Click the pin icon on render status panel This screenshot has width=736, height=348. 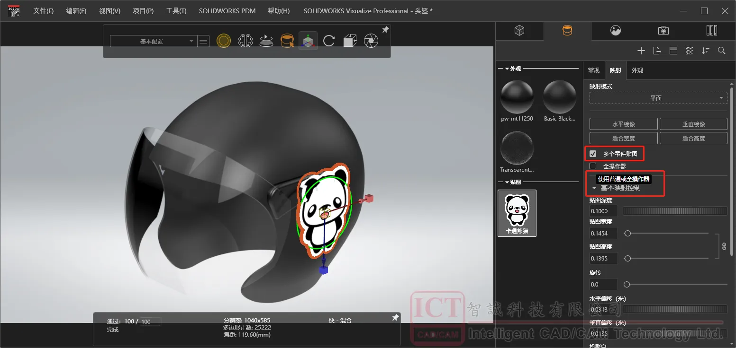tap(395, 318)
